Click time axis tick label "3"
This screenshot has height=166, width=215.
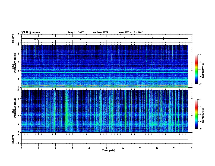pos(72,148)
